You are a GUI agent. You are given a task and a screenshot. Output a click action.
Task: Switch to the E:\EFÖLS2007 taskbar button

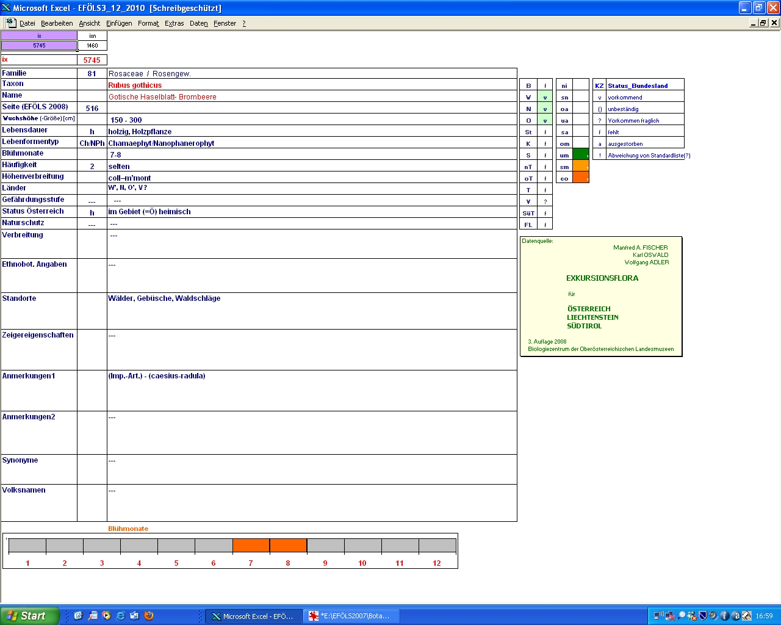click(351, 616)
